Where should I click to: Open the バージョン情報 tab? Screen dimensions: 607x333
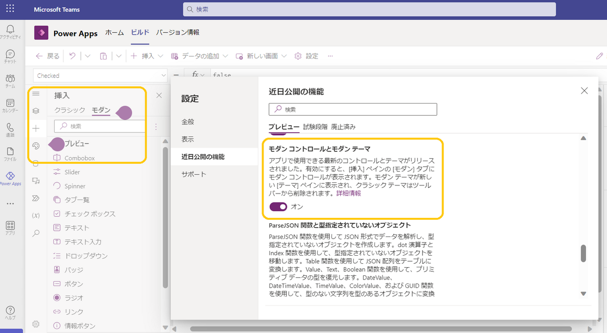coord(178,32)
